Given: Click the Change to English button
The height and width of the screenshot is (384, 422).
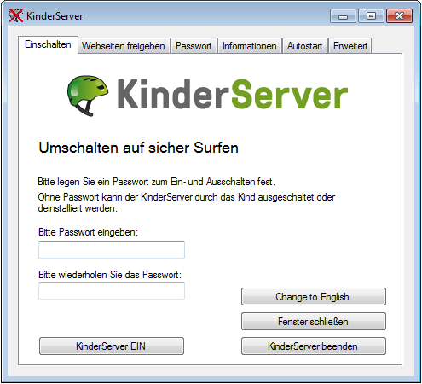Looking at the screenshot, I should [x=314, y=297].
